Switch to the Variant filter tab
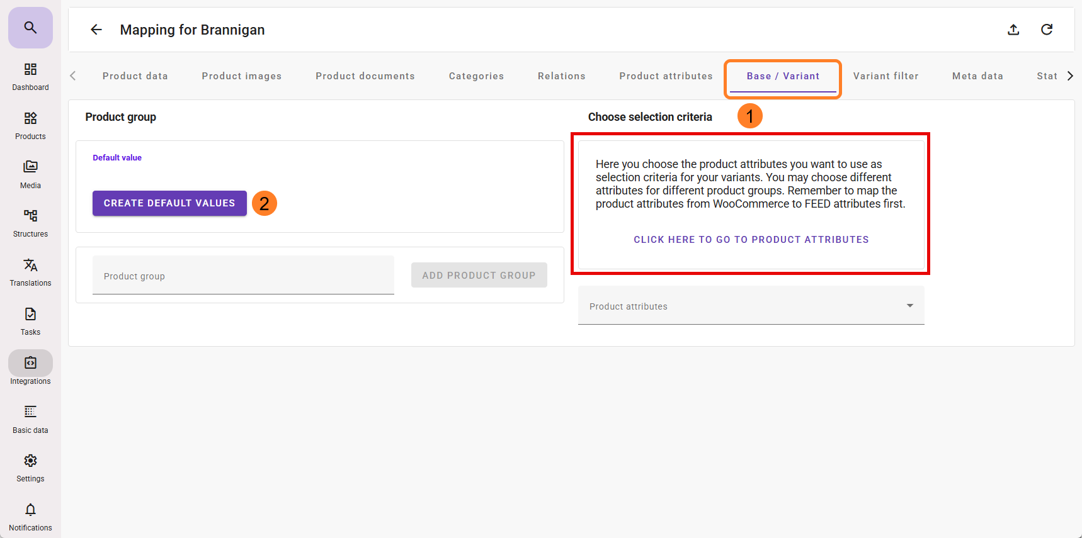Image resolution: width=1082 pixels, height=538 pixels. pos(886,76)
